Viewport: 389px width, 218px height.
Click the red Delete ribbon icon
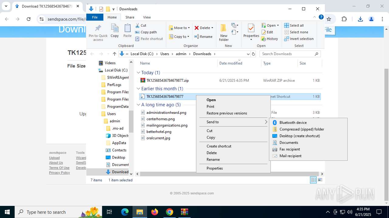coord(197,28)
